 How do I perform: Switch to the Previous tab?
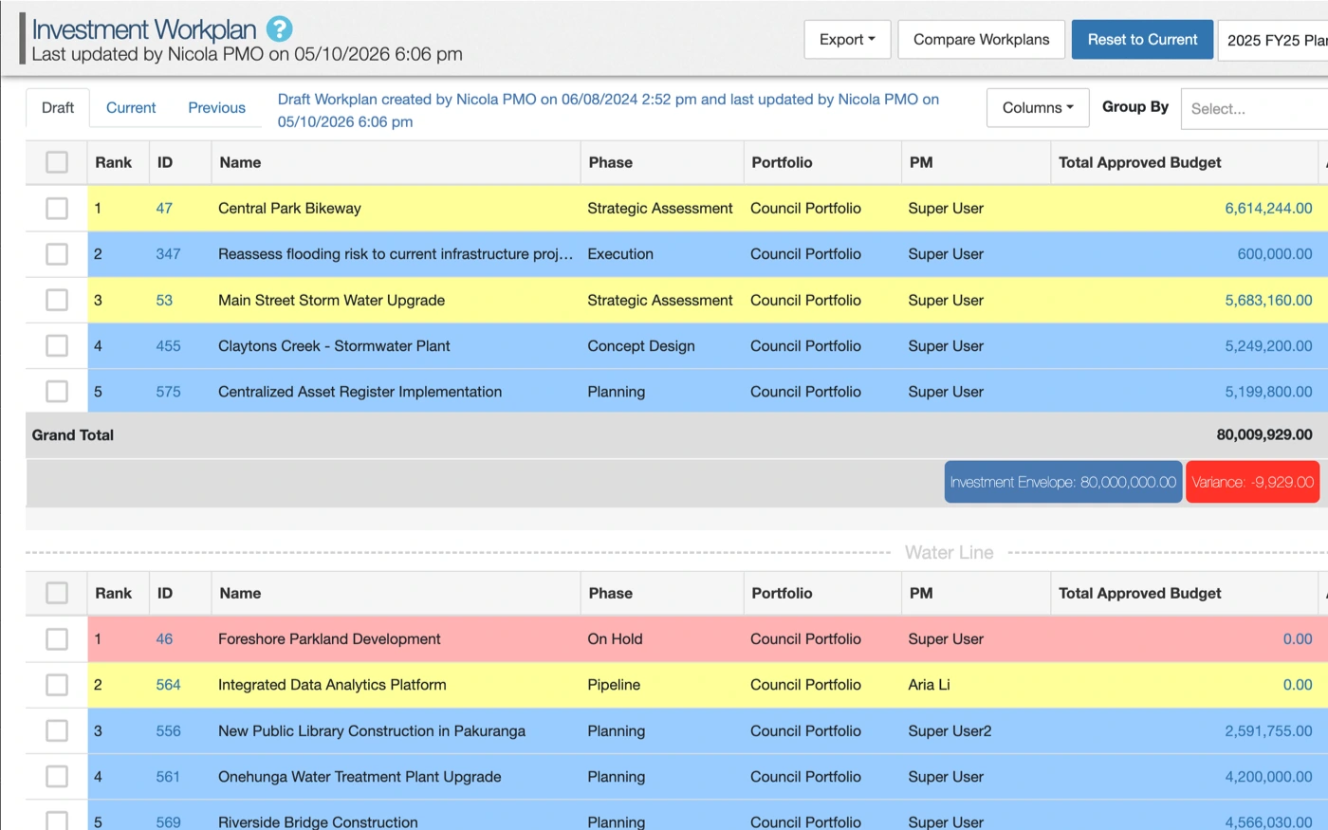pyautogui.click(x=216, y=107)
